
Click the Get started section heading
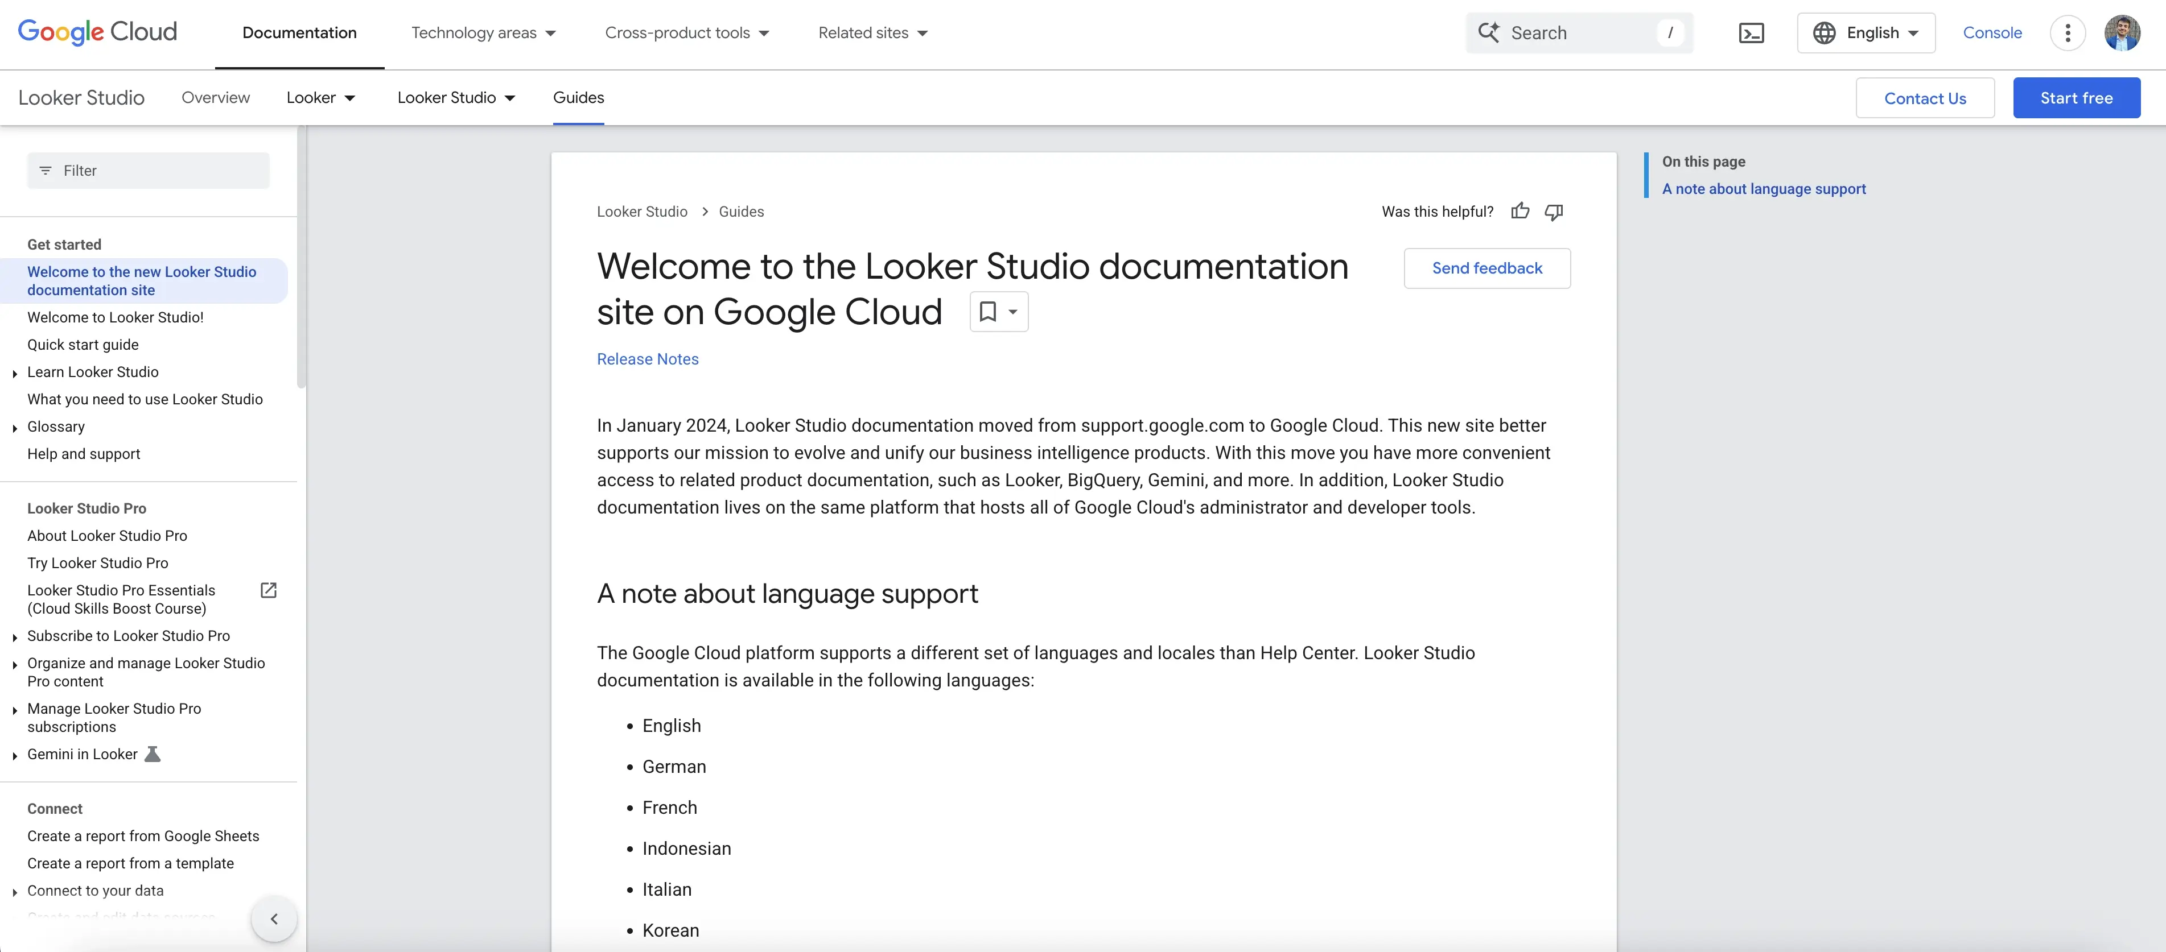click(64, 245)
